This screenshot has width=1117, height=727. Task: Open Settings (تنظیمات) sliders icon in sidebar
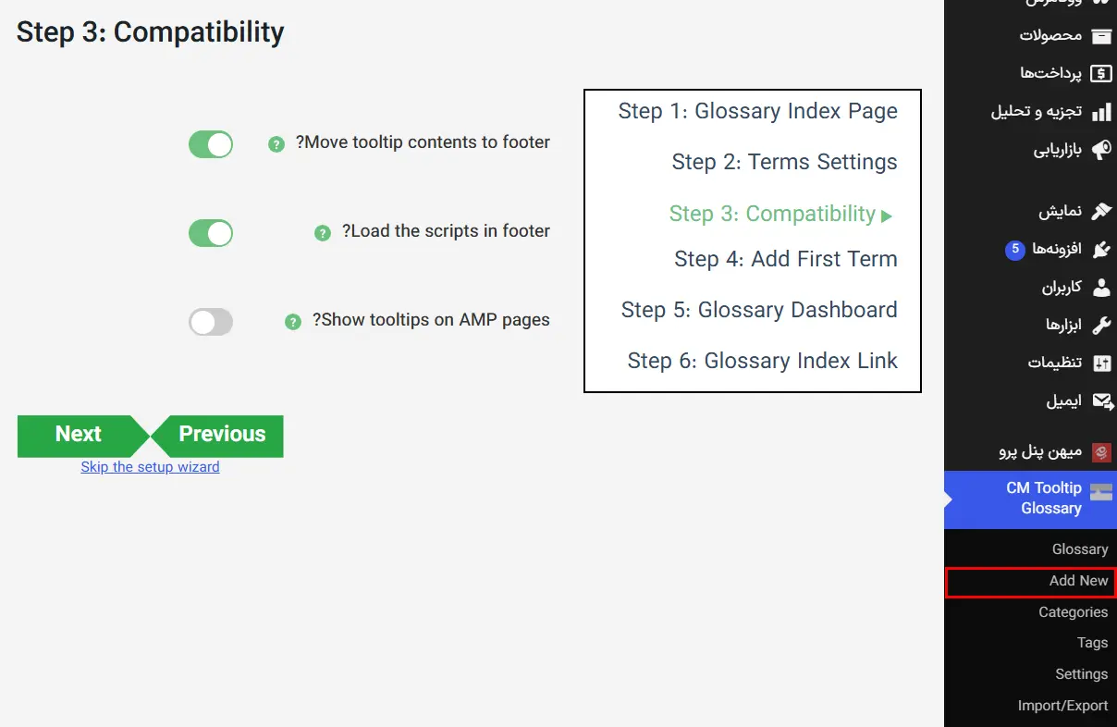(x=1101, y=363)
